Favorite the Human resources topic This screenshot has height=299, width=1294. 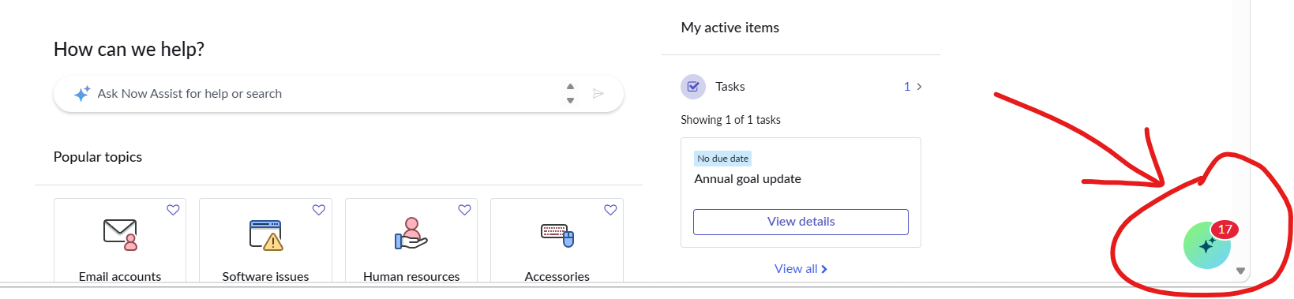[464, 210]
